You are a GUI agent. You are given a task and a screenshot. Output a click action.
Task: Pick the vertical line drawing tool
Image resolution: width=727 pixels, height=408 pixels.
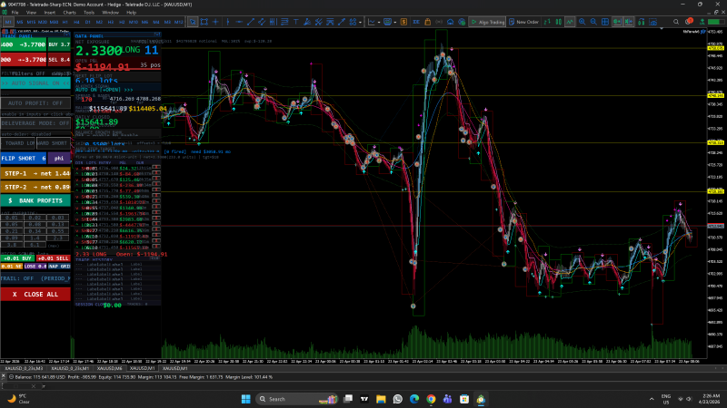point(227,22)
